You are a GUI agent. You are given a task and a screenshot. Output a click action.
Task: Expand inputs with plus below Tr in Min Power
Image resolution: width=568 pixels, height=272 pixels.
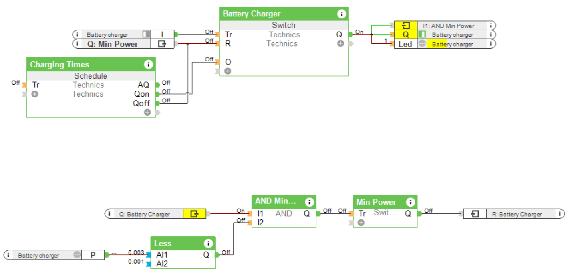361,223
